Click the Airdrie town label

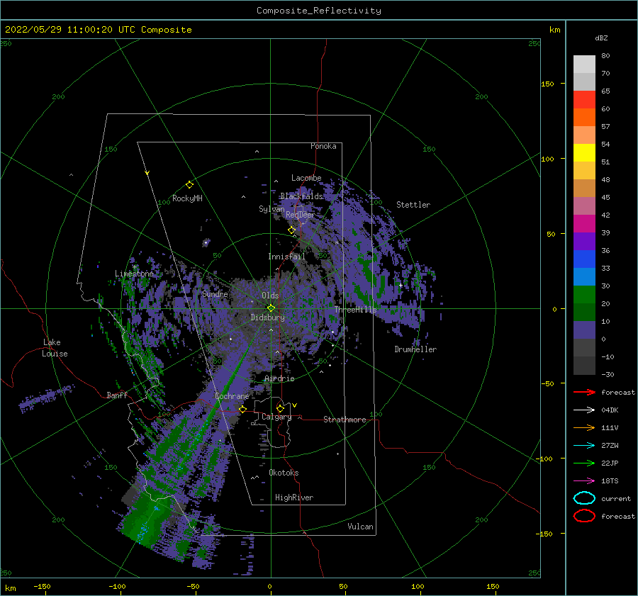(x=279, y=378)
